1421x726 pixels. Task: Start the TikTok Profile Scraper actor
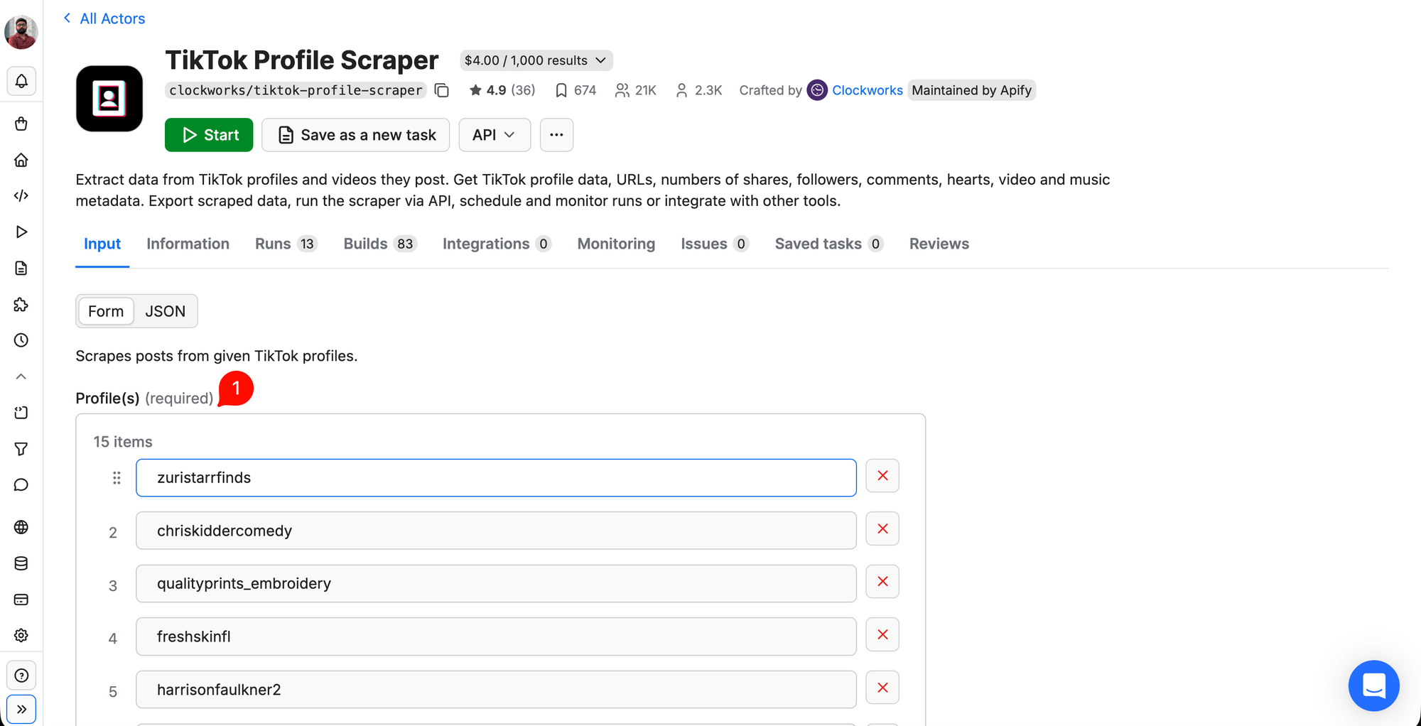point(208,134)
